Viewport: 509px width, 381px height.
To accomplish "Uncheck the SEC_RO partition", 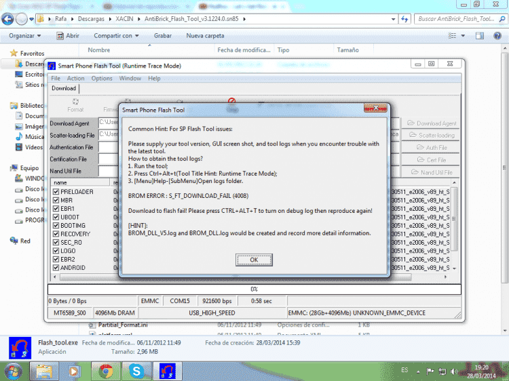I will 56,242.
